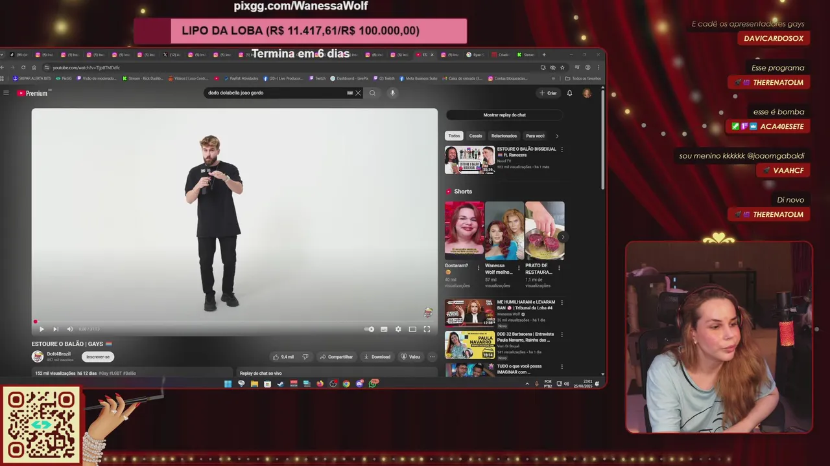Open Todos os favoritos folder
Image resolution: width=830 pixels, height=466 pixels.
coord(583,78)
